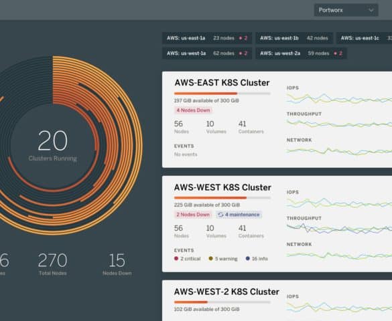
Task: Click the '4 maintenance' badge
Action: (239, 215)
